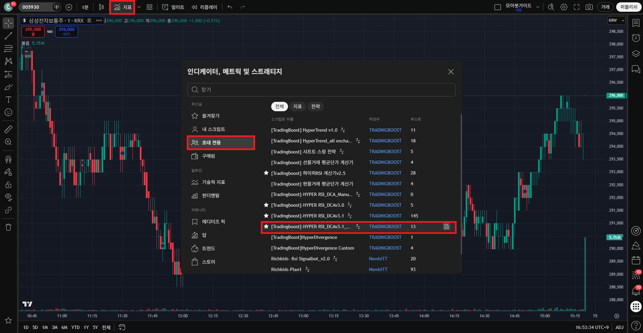Toggle stay in drawing mode
The height and width of the screenshot is (333, 643).
[x=8, y=172]
